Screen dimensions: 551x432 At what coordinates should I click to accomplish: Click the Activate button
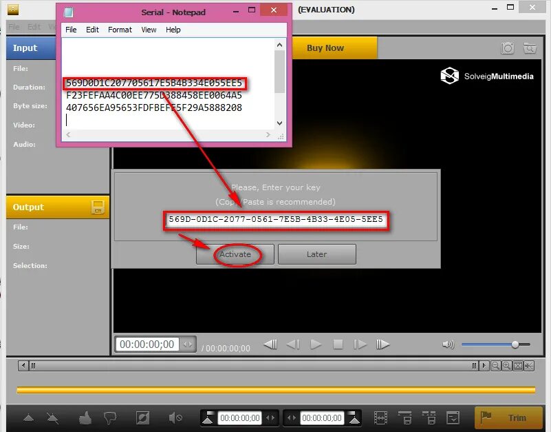point(235,254)
